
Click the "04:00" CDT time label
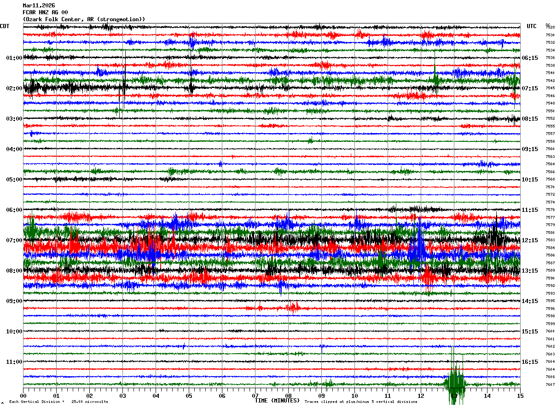(x=14, y=149)
